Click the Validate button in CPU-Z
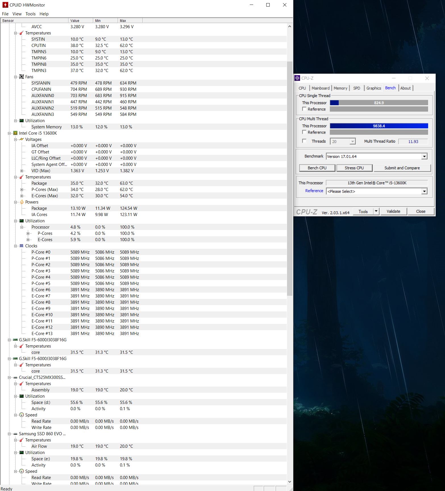 point(393,211)
